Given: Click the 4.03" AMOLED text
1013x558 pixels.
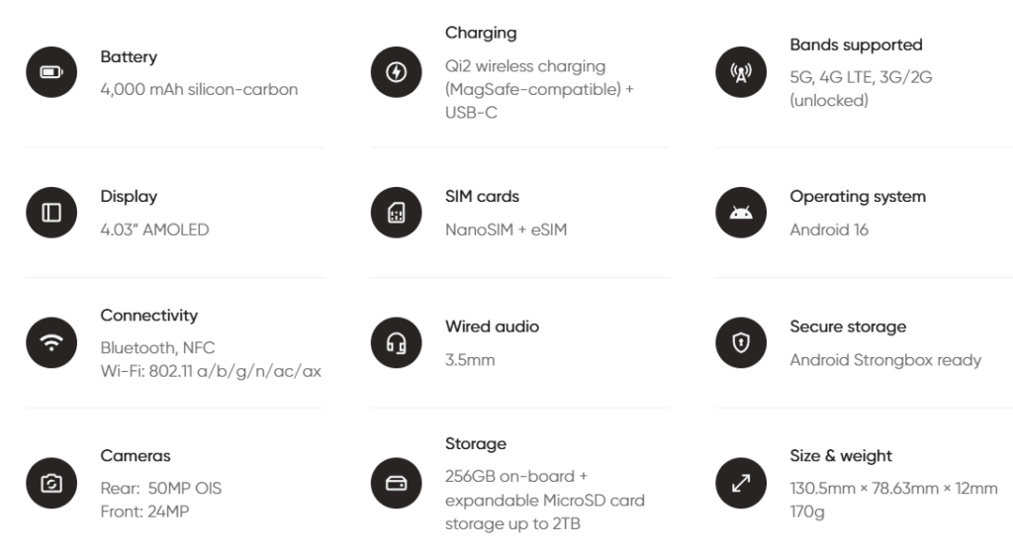Looking at the screenshot, I should 154,230.
